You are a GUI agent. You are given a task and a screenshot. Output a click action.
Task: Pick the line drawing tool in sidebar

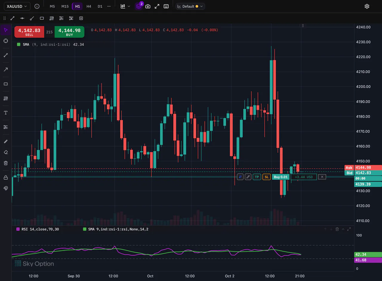pyautogui.click(x=6, y=55)
